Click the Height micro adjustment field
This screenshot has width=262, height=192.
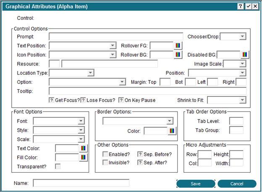click(236, 154)
